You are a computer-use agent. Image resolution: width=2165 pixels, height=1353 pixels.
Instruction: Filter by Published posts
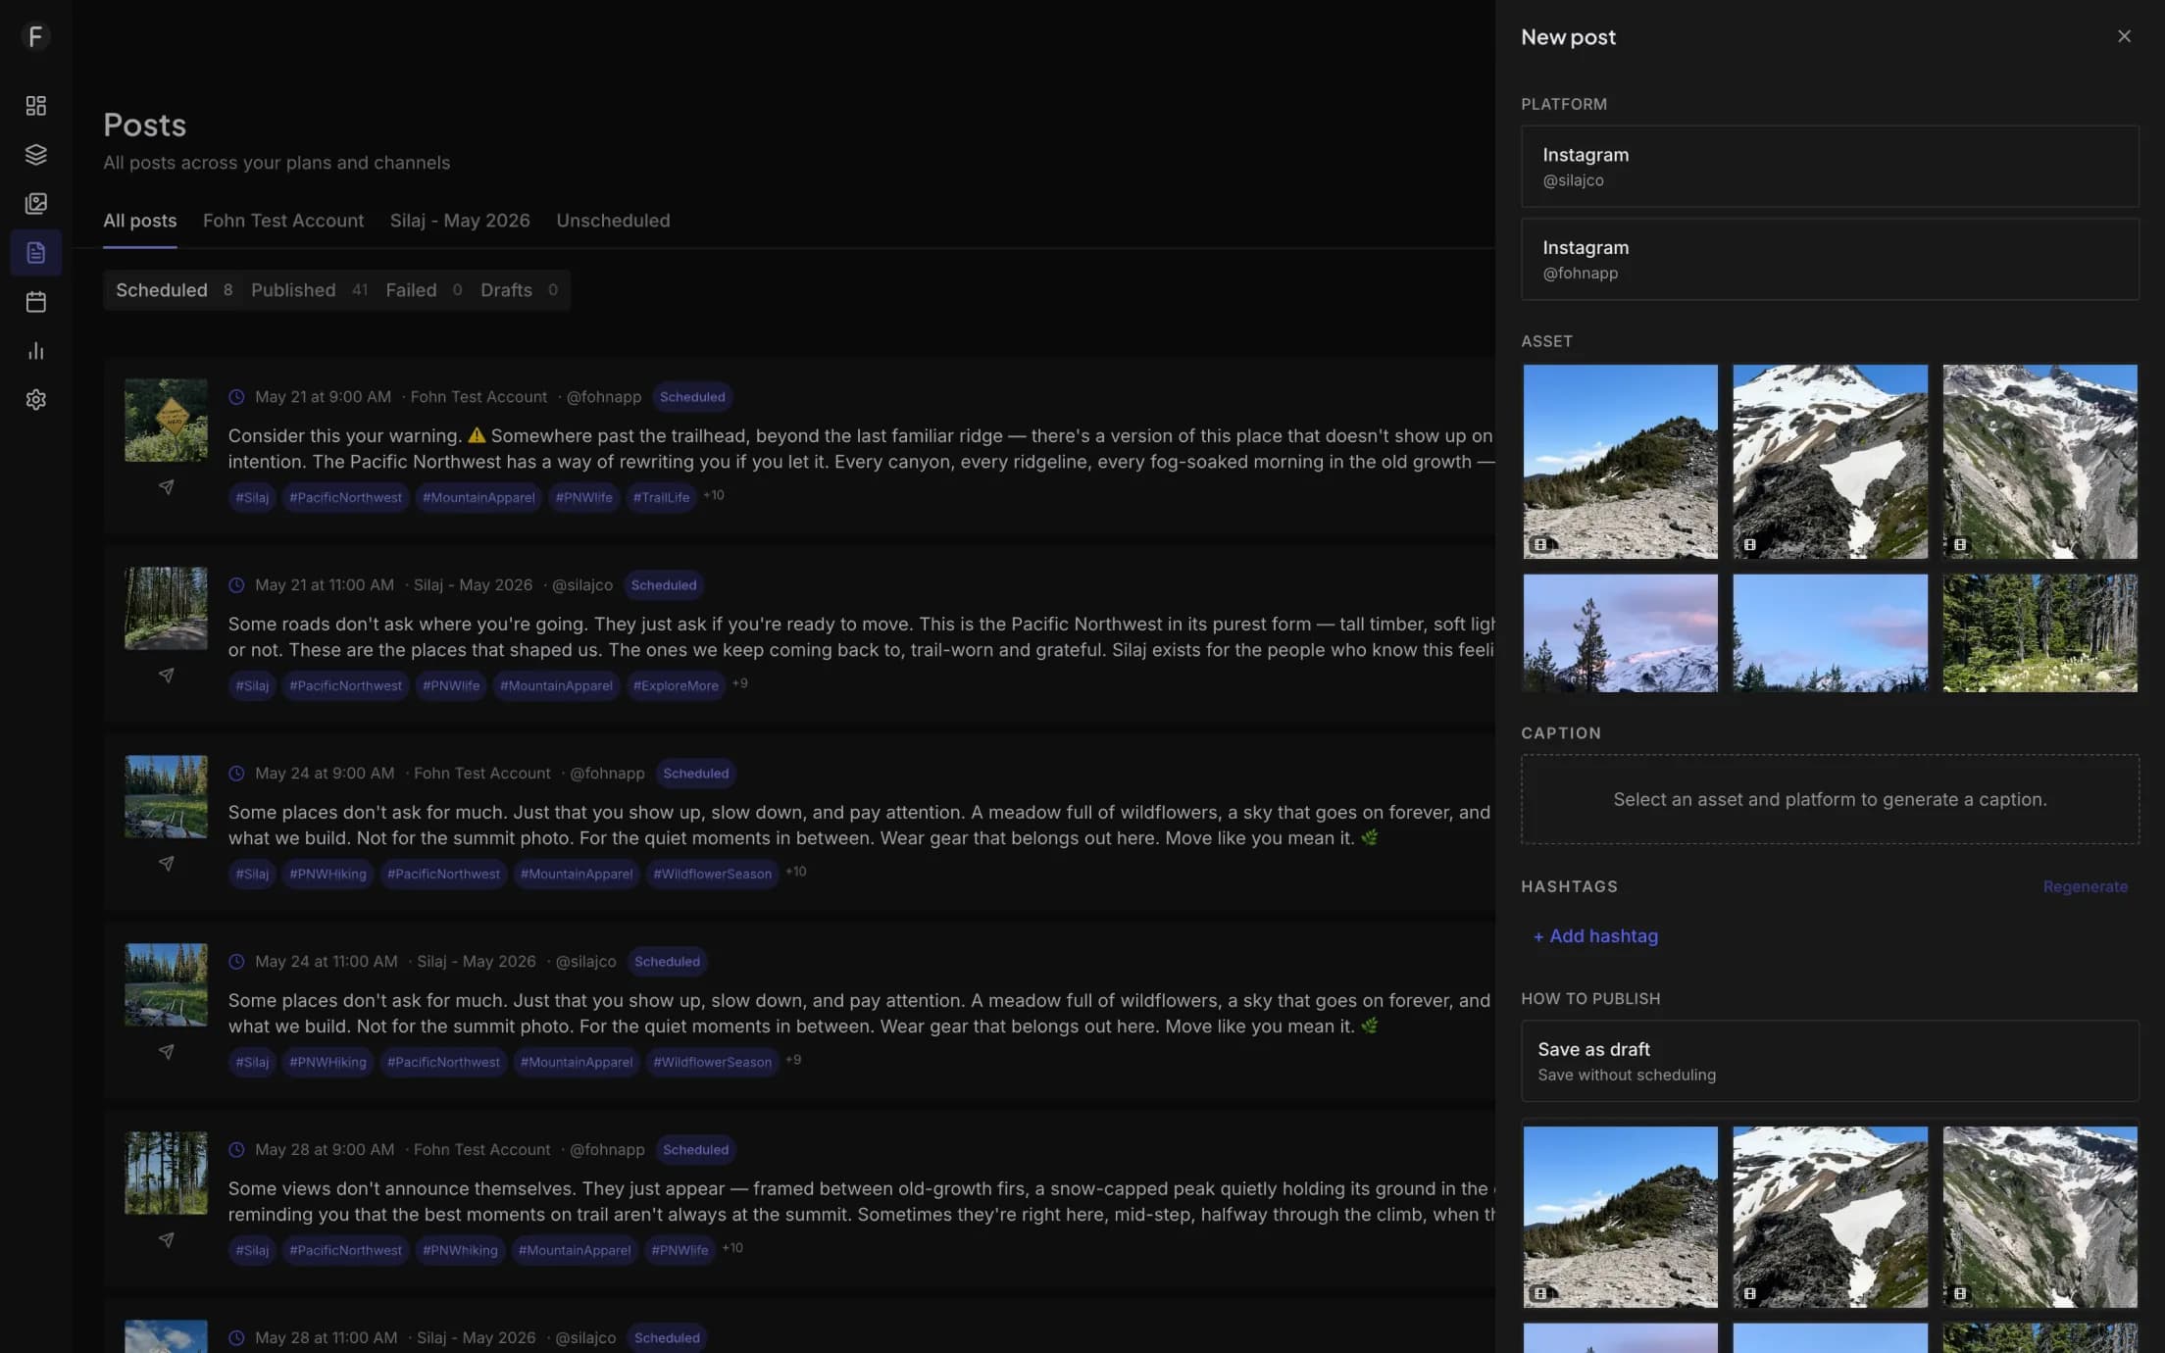[309, 290]
